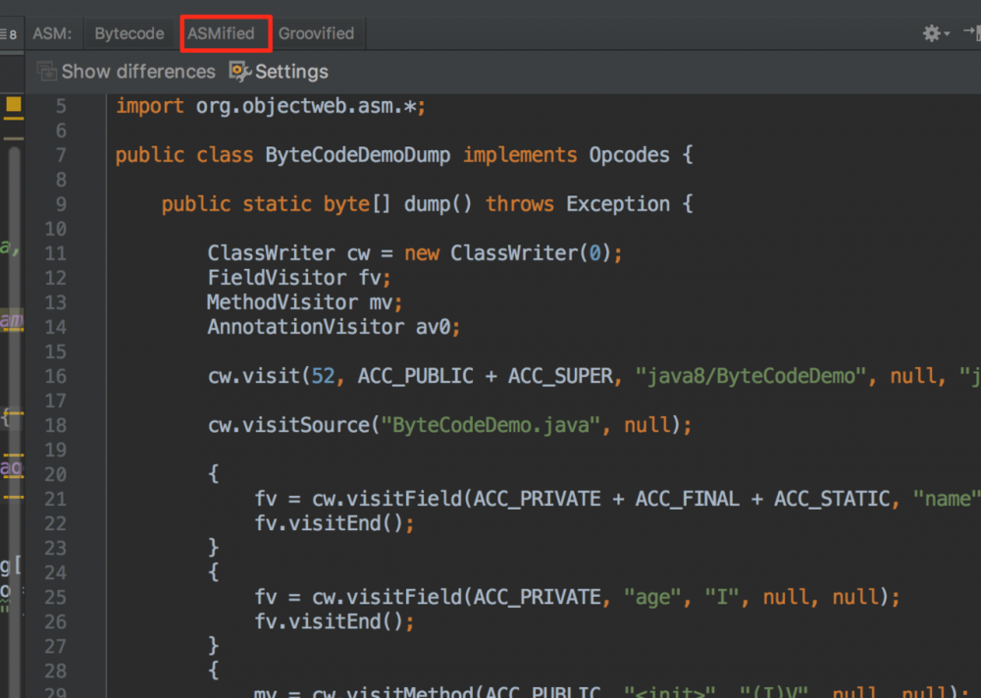Viewport: 981px width, 698px height.
Task: Click fv.visitEnd() on line 22
Action: 335,522
